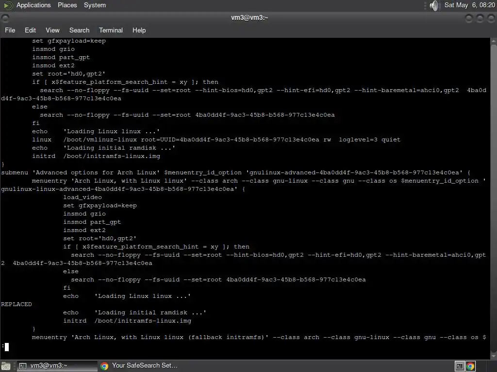Open the terminal Edit menu
This screenshot has width=497, height=372.
coord(30,30)
